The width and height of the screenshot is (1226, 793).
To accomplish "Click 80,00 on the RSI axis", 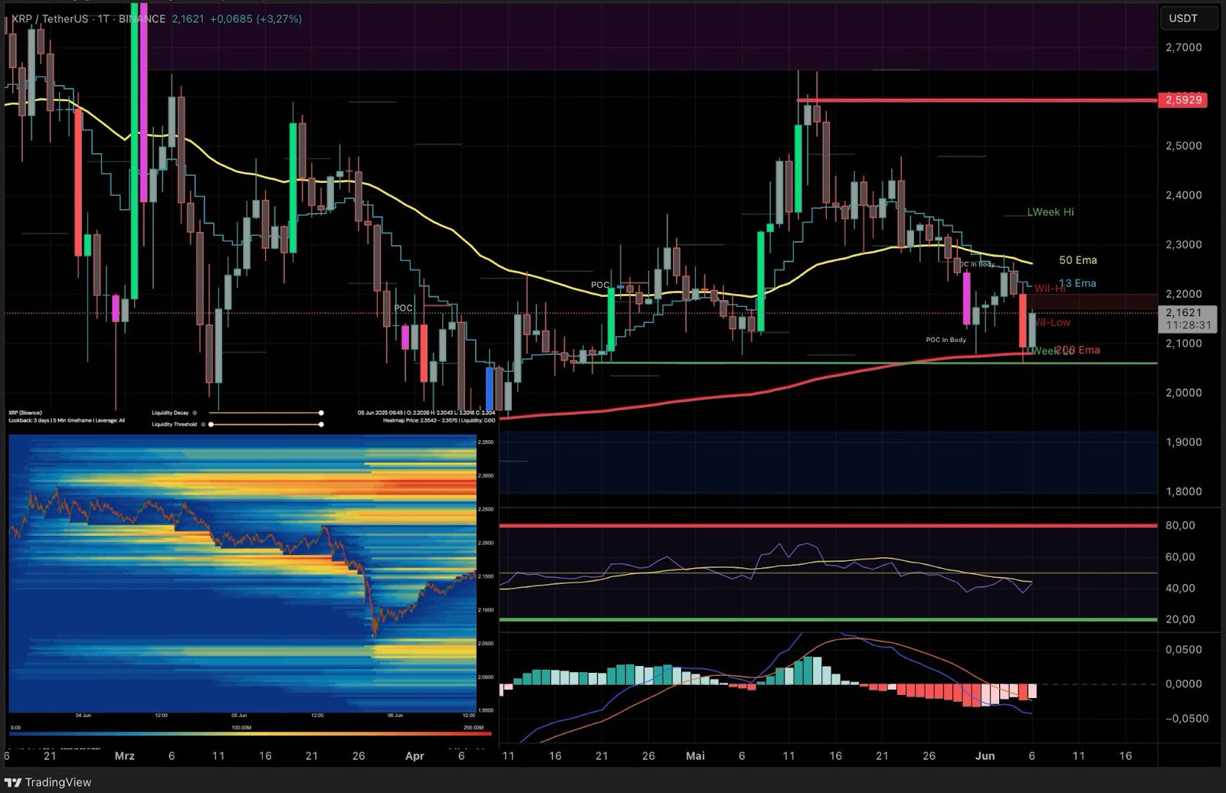I will coord(1180,525).
